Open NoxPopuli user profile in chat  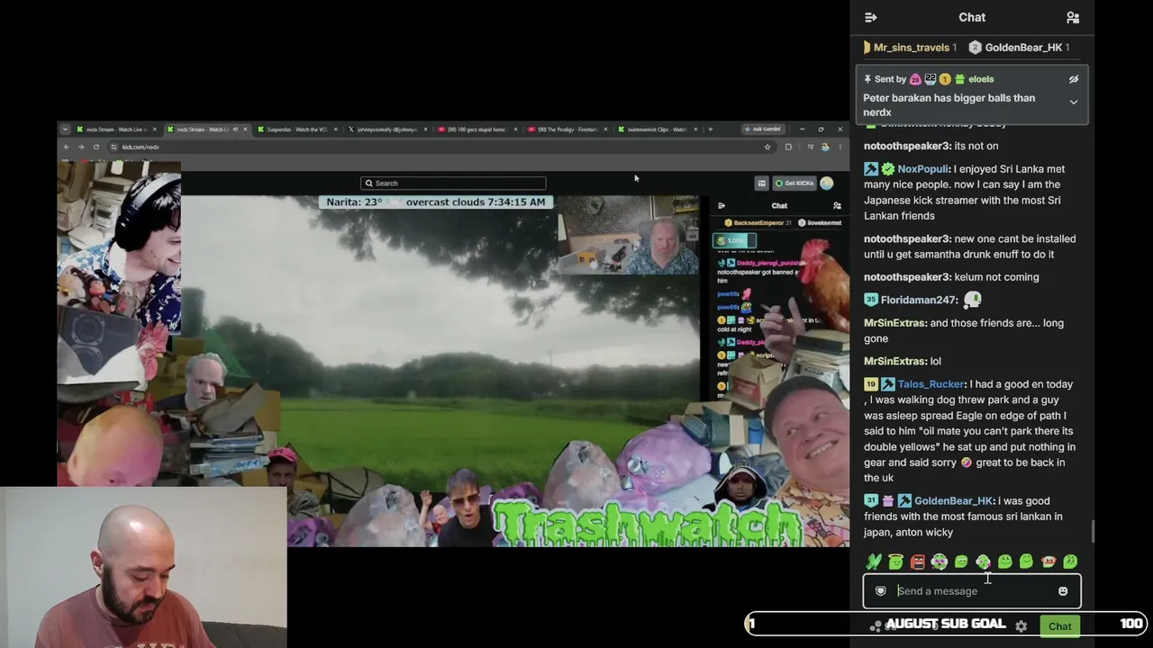(922, 168)
